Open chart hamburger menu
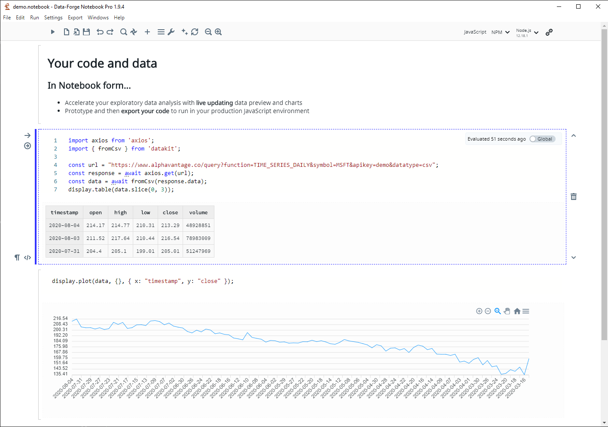Screen dimensions: 608x427 526,311
